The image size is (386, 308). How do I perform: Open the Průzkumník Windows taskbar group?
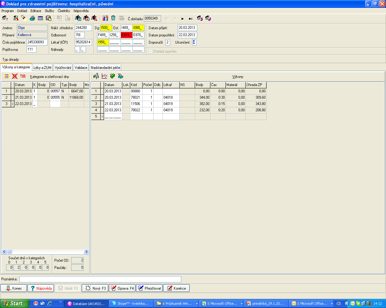click(x=176, y=303)
